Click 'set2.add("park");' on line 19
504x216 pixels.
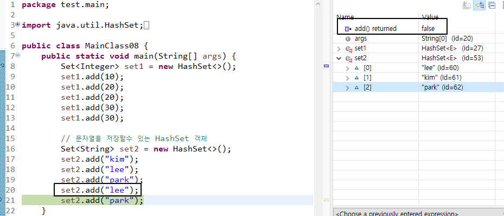point(102,180)
